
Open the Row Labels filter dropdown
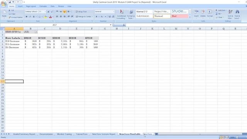click(x=22, y=38)
